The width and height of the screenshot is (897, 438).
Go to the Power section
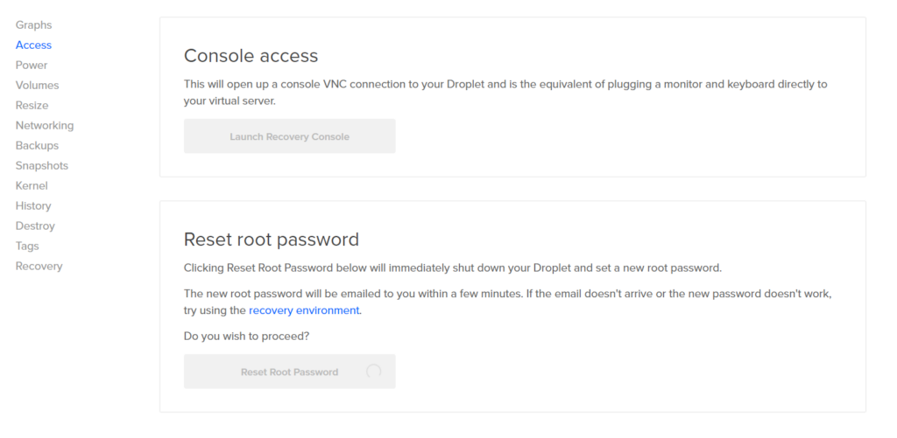pos(32,65)
